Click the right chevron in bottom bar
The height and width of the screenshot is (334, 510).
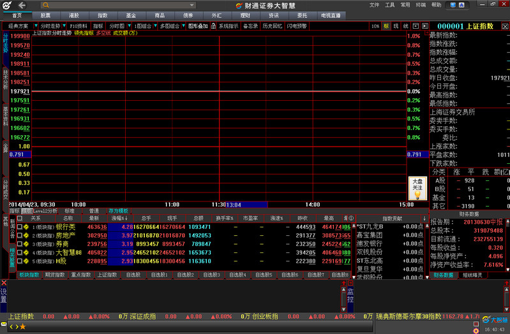pyautogui.click(x=17, y=326)
